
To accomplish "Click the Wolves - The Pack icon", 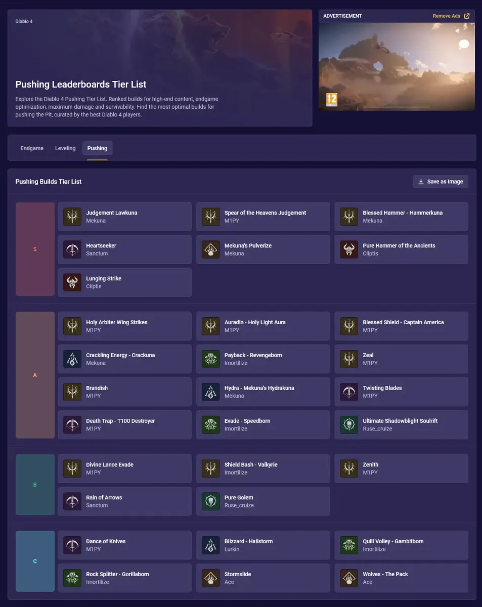I will [x=349, y=578].
